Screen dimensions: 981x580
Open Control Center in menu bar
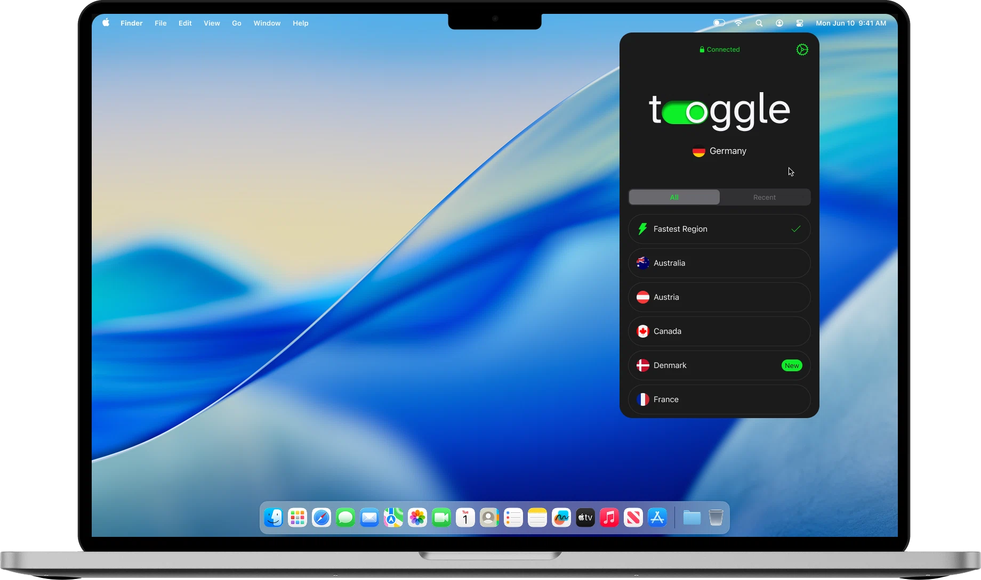pyautogui.click(x=800, y=23)
